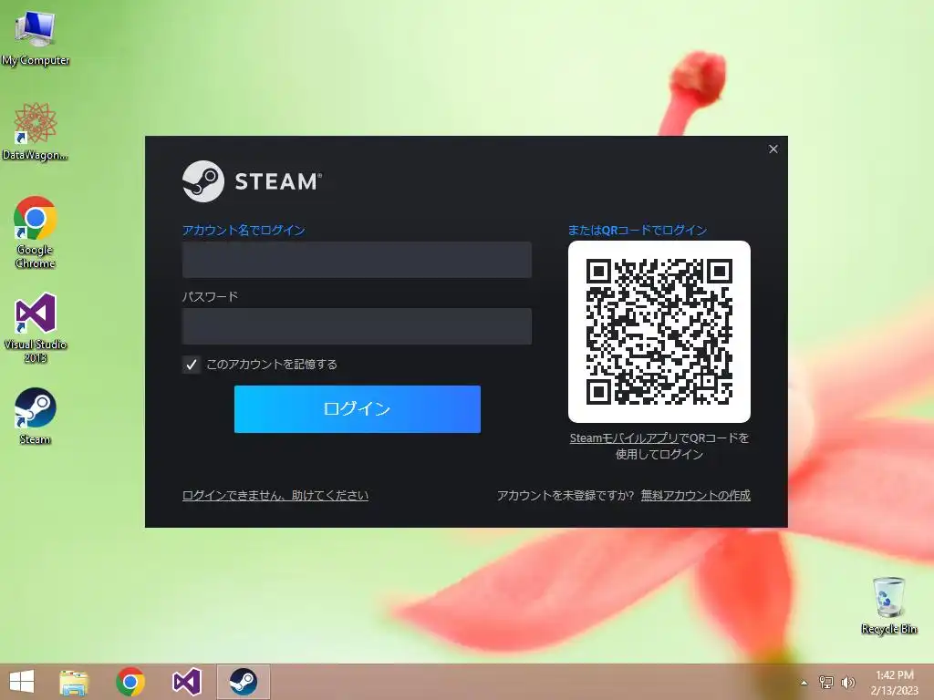Toggle このアカウントを記憶する checkbox
934x700 pixels.
(192, 365)
